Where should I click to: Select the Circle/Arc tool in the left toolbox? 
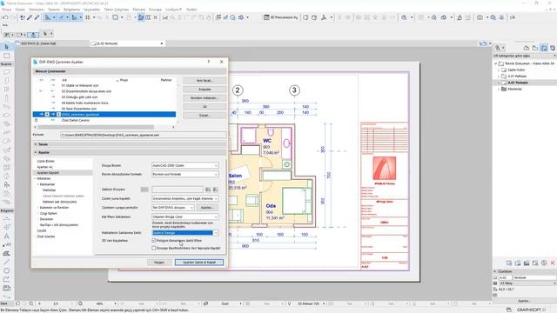click(7, 270)
